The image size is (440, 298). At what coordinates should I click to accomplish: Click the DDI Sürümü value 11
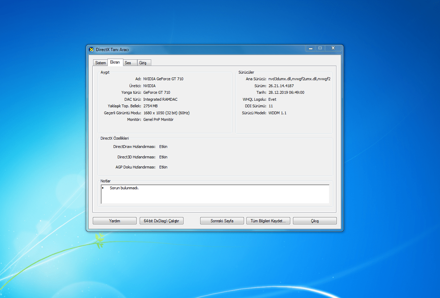(x=271, y=106)
